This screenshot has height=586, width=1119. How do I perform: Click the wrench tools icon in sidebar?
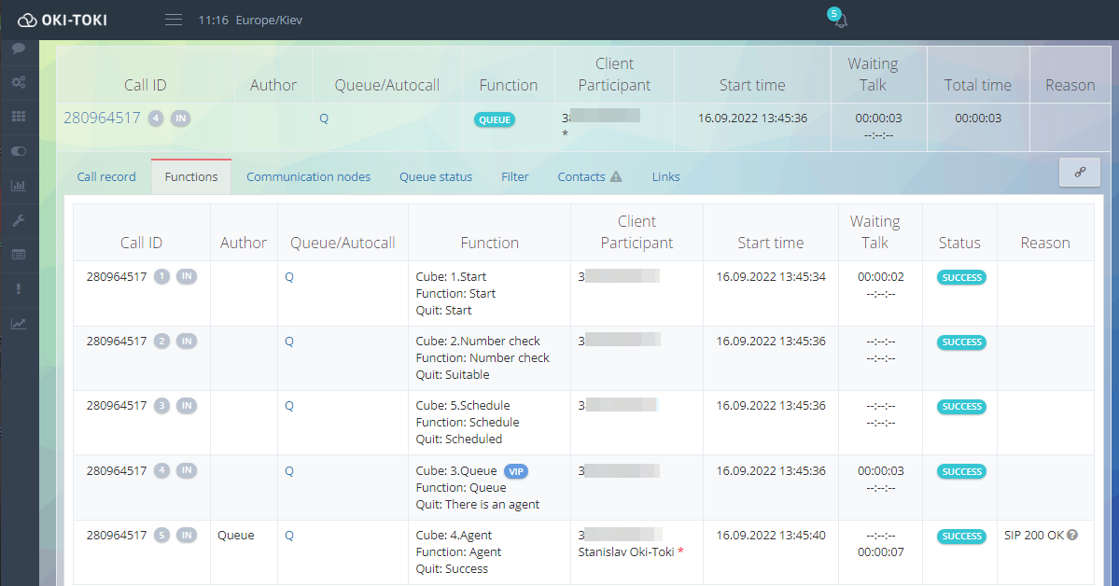18,220
